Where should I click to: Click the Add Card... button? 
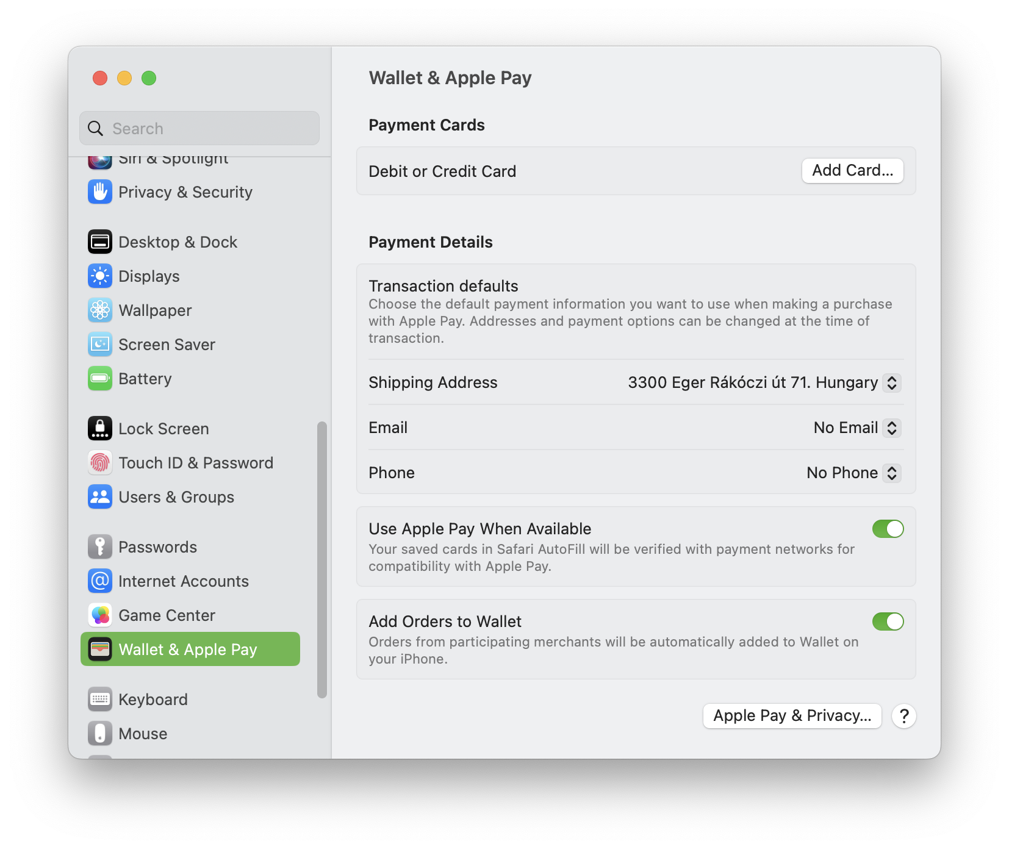852,171
